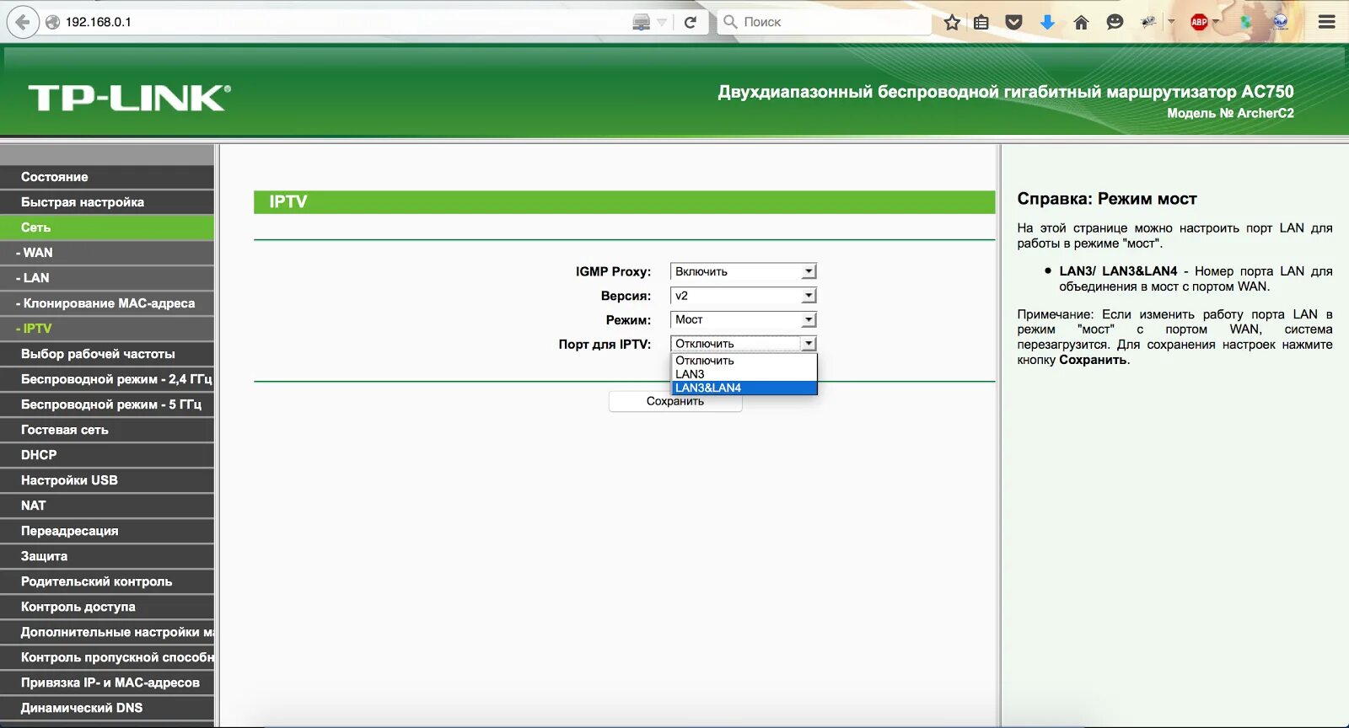Expand the bug extension's dropdown arrow
The width and height of the screenshot is (1349, 728).
pos(1171,22)
